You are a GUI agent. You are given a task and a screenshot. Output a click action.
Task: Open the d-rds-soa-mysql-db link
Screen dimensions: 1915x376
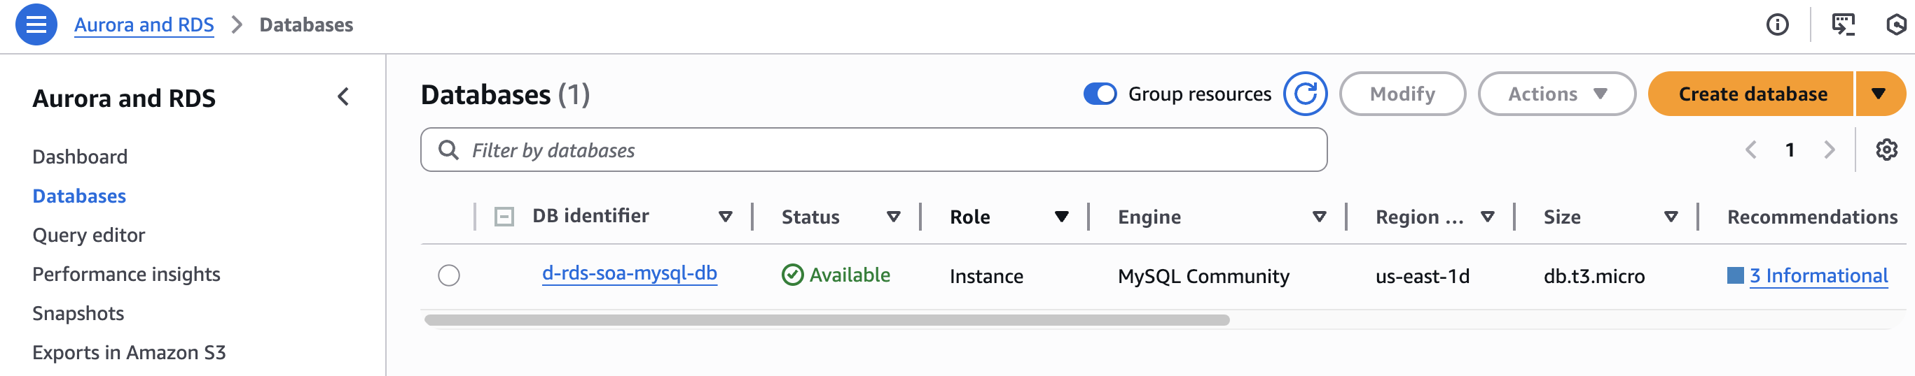[x=629, y=274]
